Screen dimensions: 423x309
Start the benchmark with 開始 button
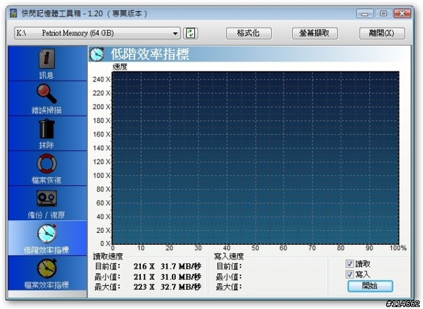pos(370,286)
